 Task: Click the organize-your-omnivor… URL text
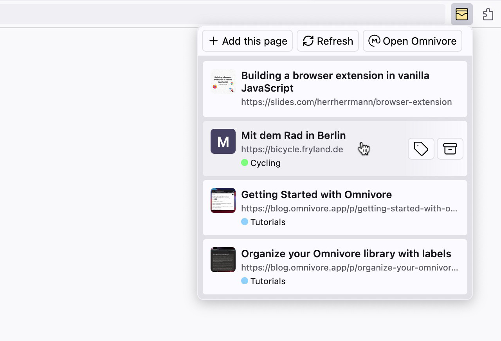[350, 268]
